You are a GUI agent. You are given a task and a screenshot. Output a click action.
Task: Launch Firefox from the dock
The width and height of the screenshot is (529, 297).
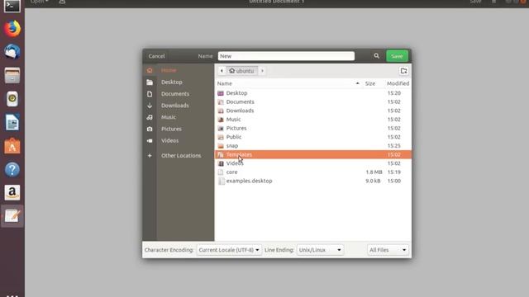(x=12, y=29)
